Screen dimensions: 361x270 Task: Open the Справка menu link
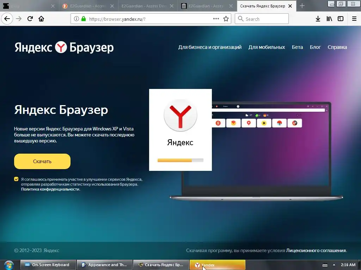click(337, 47)
